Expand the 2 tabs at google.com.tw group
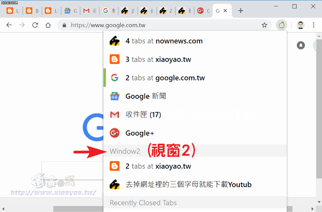The image size is (322, 212). (x=195, y=78)
